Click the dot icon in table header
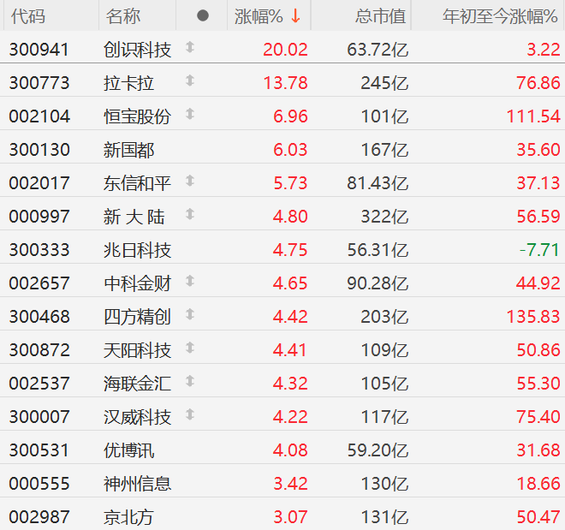565x530 pixels. click(x=203, y=15)
